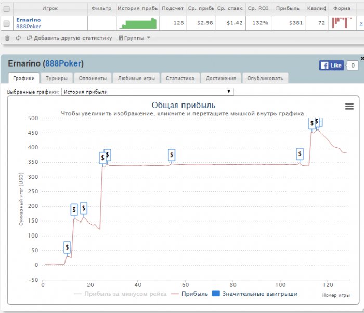This screenshot has width=364, height=313.
Task: Switch to the 'Опубликовать' tab
Action: pyautogui.click(x=265, y=78)
